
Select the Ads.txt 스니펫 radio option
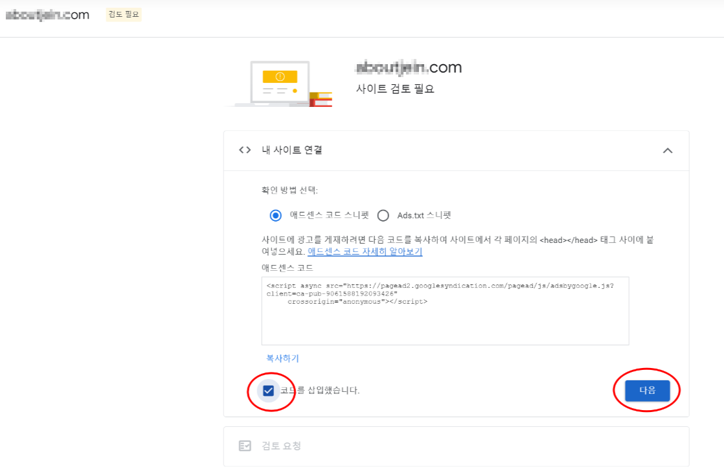coord(383,216)
